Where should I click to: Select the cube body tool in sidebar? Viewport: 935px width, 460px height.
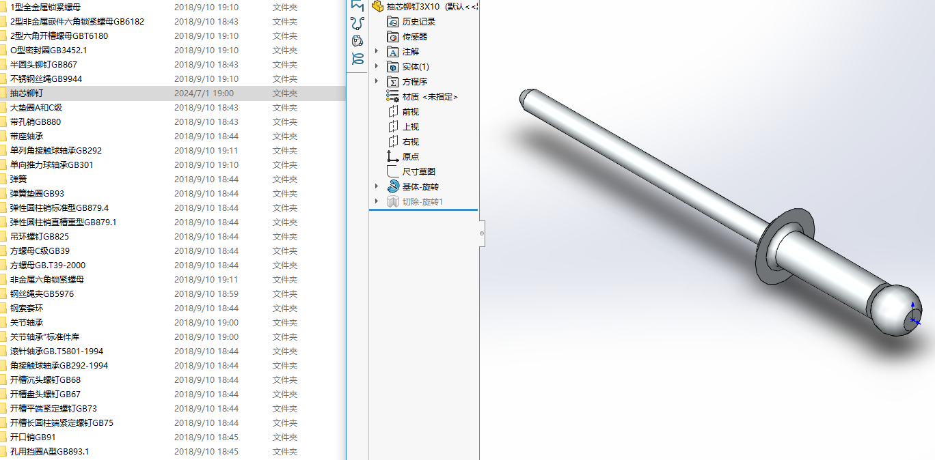(357, 41)
